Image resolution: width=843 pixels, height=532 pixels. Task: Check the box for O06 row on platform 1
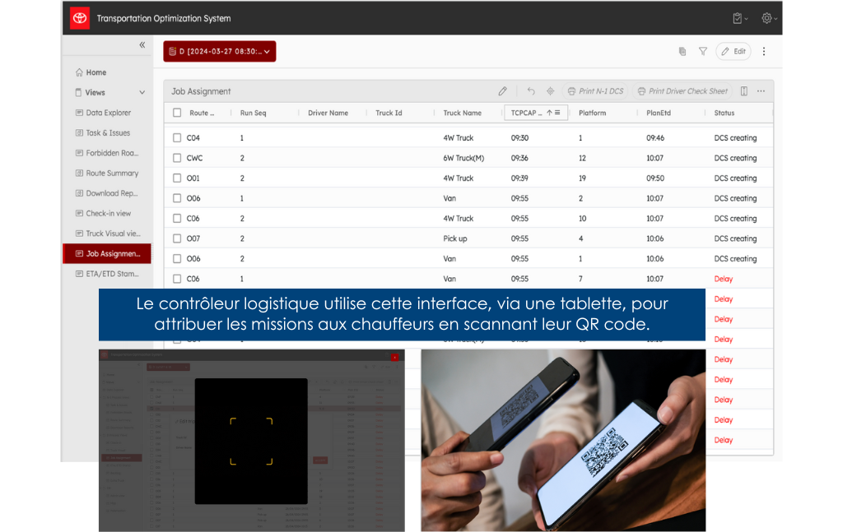point(177,259)
